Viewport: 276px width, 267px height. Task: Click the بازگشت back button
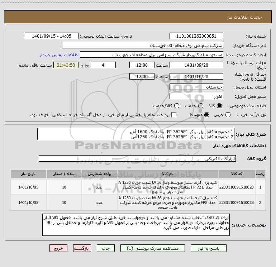pyautogui.click(x=82, y=248)
